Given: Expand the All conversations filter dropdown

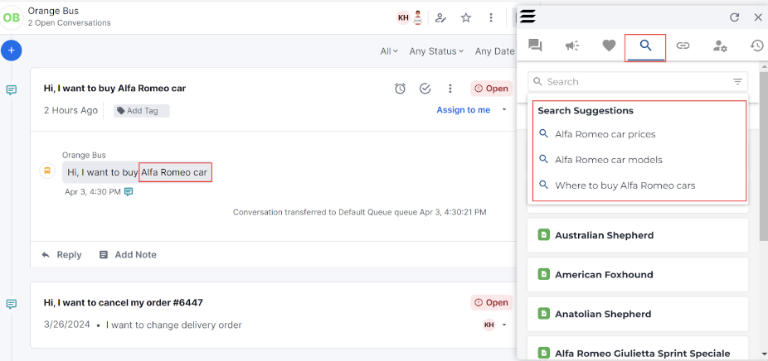Looking at the screenshot, I should [389, 51].
